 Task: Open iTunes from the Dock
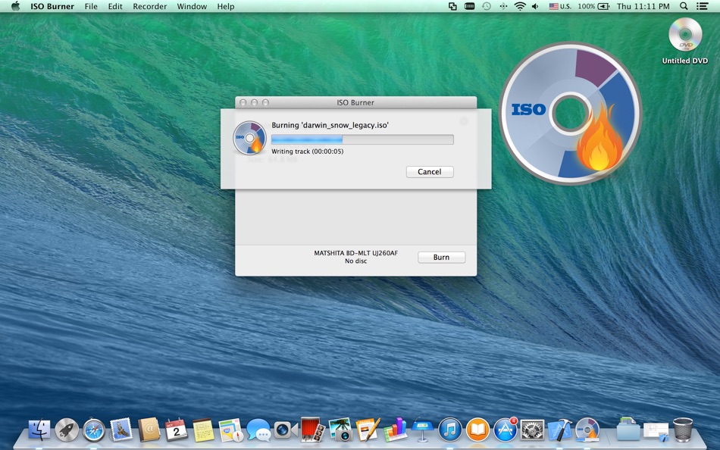(450, 430)
